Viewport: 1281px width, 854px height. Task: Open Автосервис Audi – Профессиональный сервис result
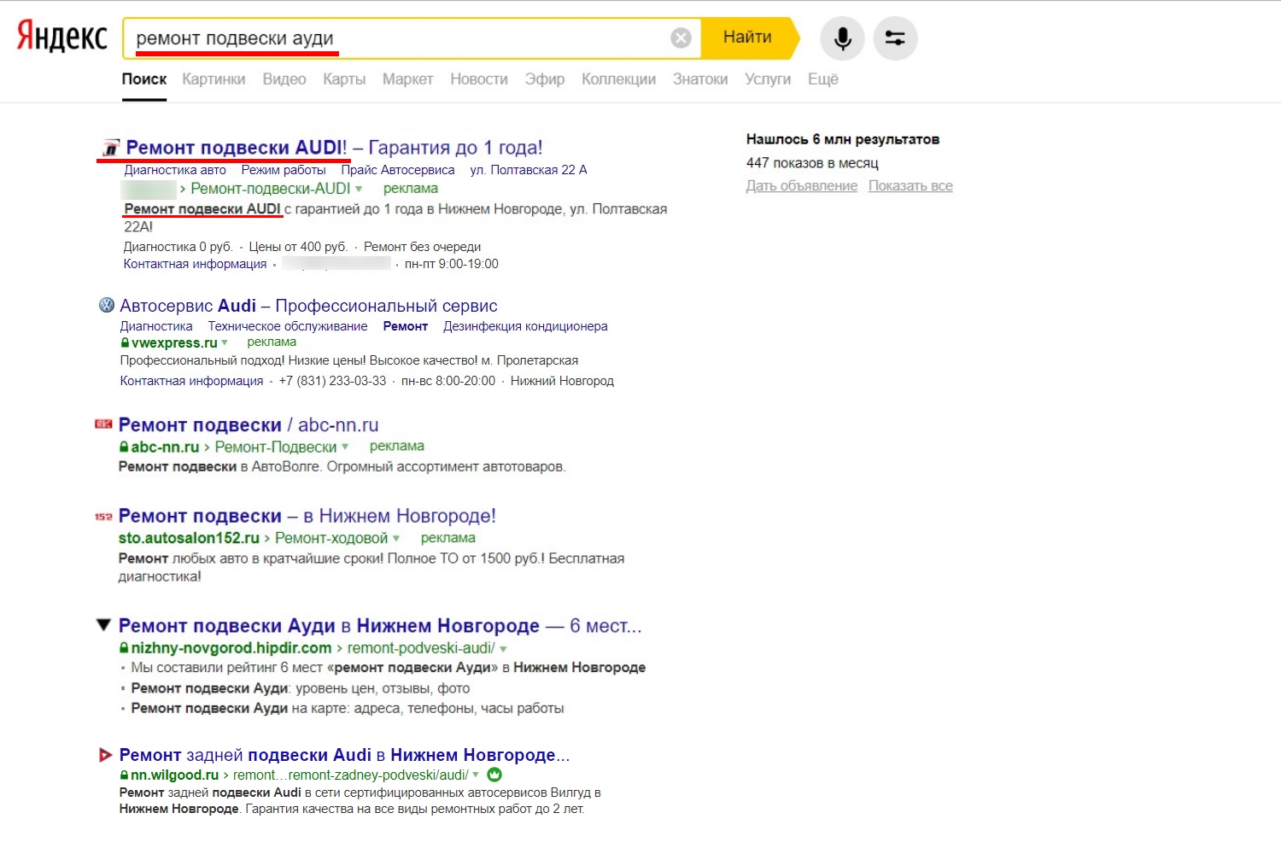point(308,306)
